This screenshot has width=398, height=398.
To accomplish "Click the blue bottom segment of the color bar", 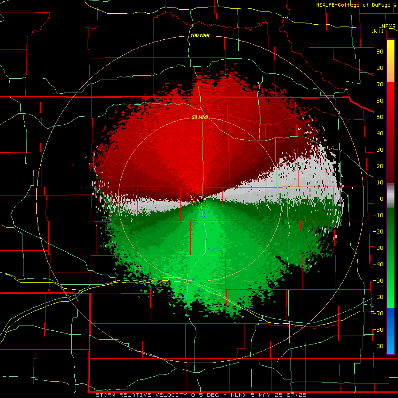I will (390, 330).
